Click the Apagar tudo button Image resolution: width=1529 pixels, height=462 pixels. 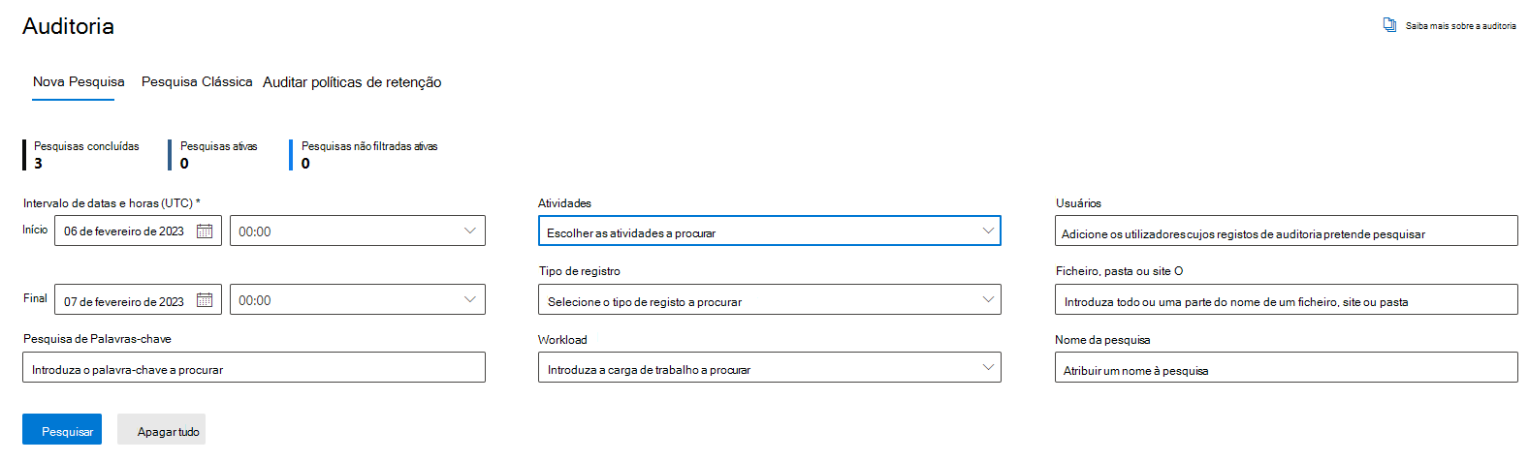162,429
